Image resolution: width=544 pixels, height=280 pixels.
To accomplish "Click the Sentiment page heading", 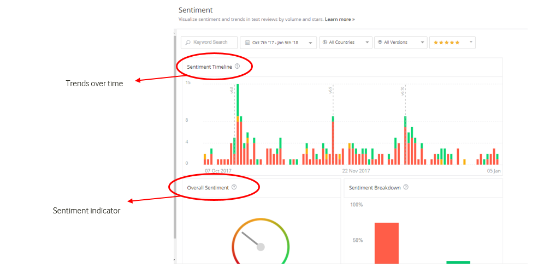I will (x=196, y=10).
